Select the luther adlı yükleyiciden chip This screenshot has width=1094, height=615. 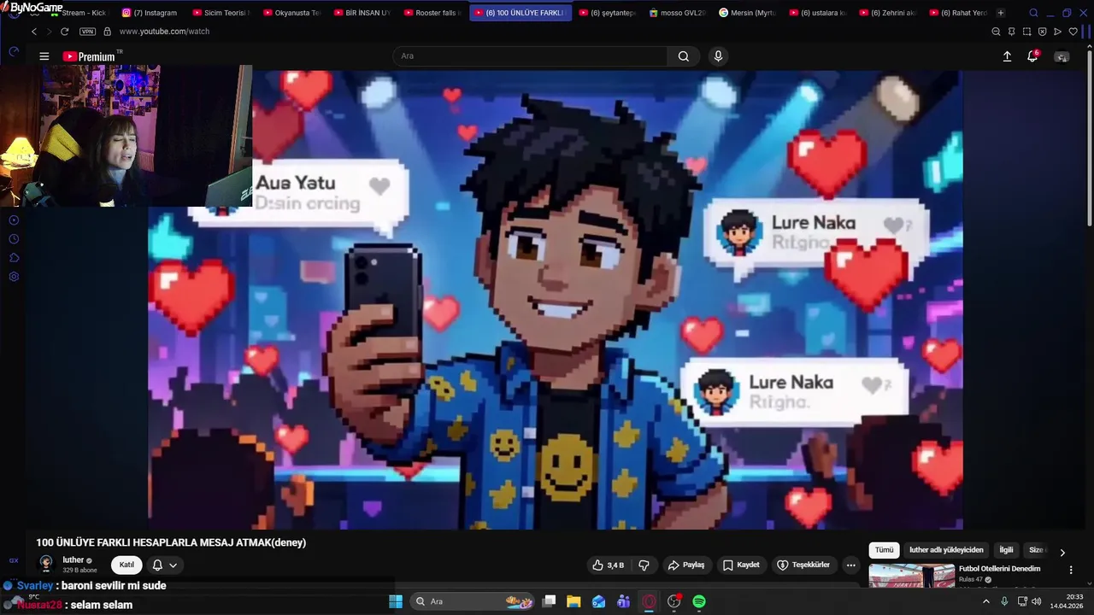[x=946, y=550]
